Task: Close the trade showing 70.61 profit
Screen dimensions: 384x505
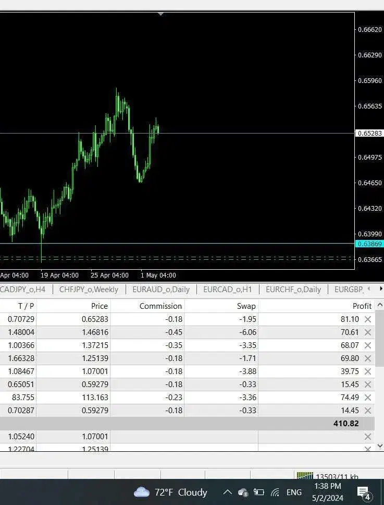Action: tap(367, 332)
